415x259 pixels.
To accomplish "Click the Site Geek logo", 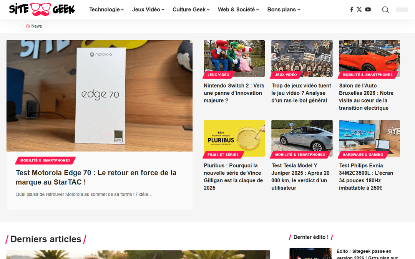I will click(x=42, y=9).
